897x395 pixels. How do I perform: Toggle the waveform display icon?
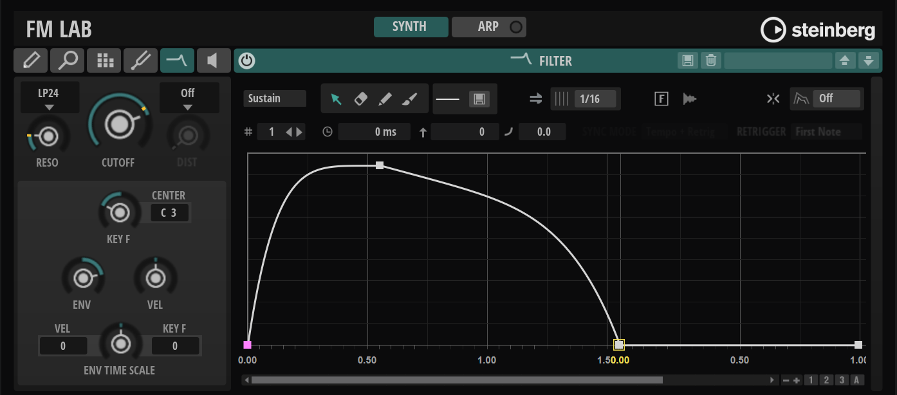[690, 99]
